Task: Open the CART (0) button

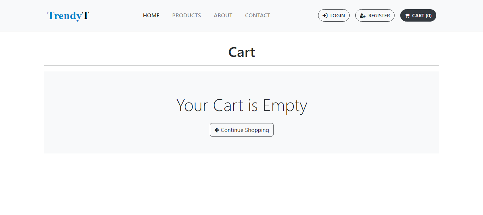Action: pyautogui.click(x=418, y=16)
